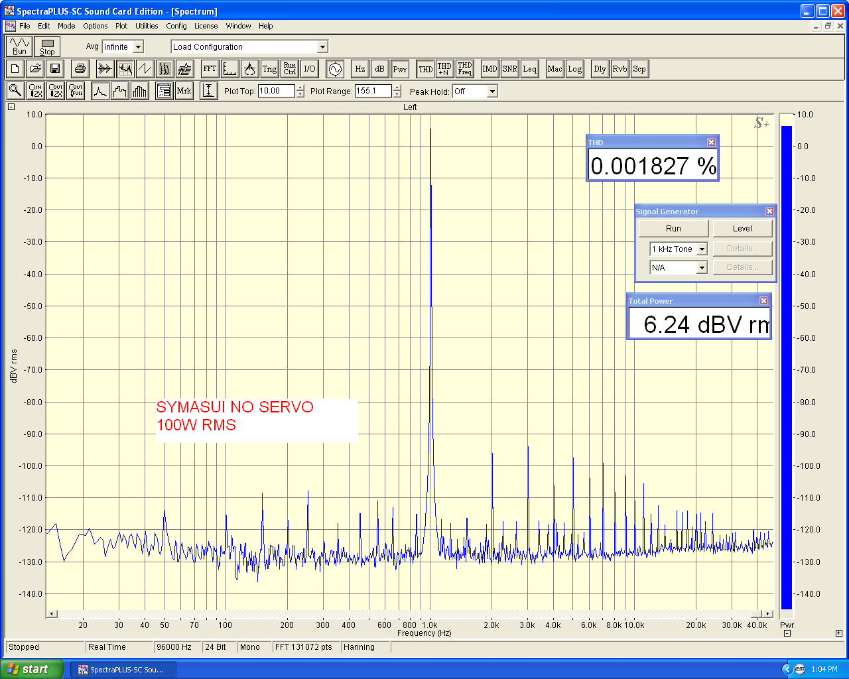849x679 pixels.
Task: Toggle the Hz peak frequency display
Action: 359,68
